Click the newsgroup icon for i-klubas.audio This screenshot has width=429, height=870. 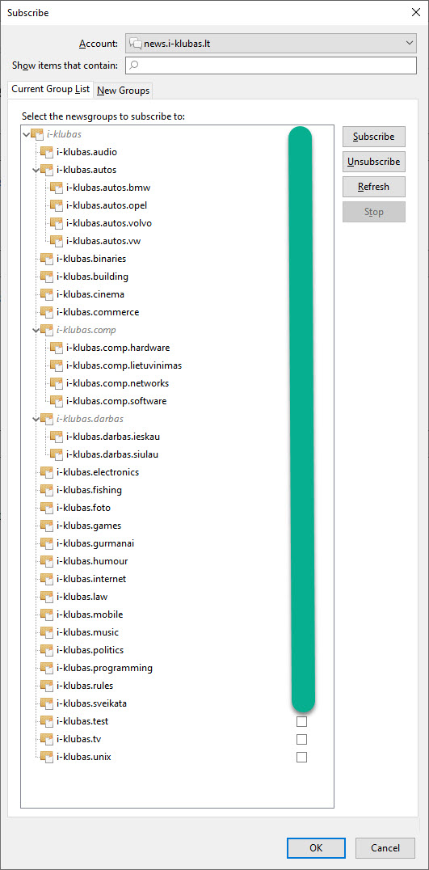point(47,151)
